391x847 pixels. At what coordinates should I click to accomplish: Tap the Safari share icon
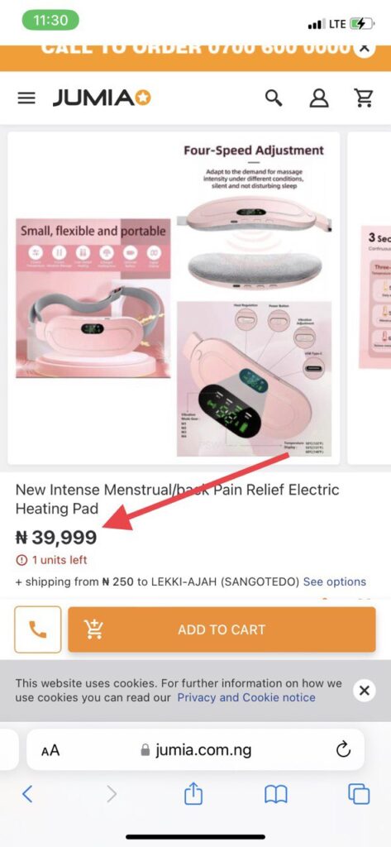[x=193, y=793]
